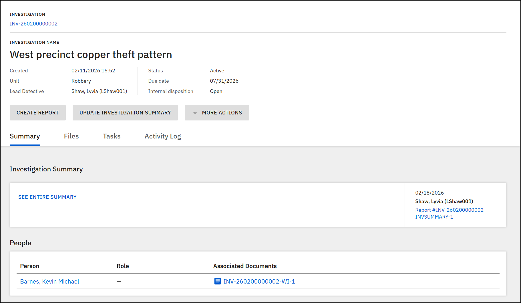Click the investigation name heading
The width and height of the screenshot is (521, 303).
click(91, 54)
